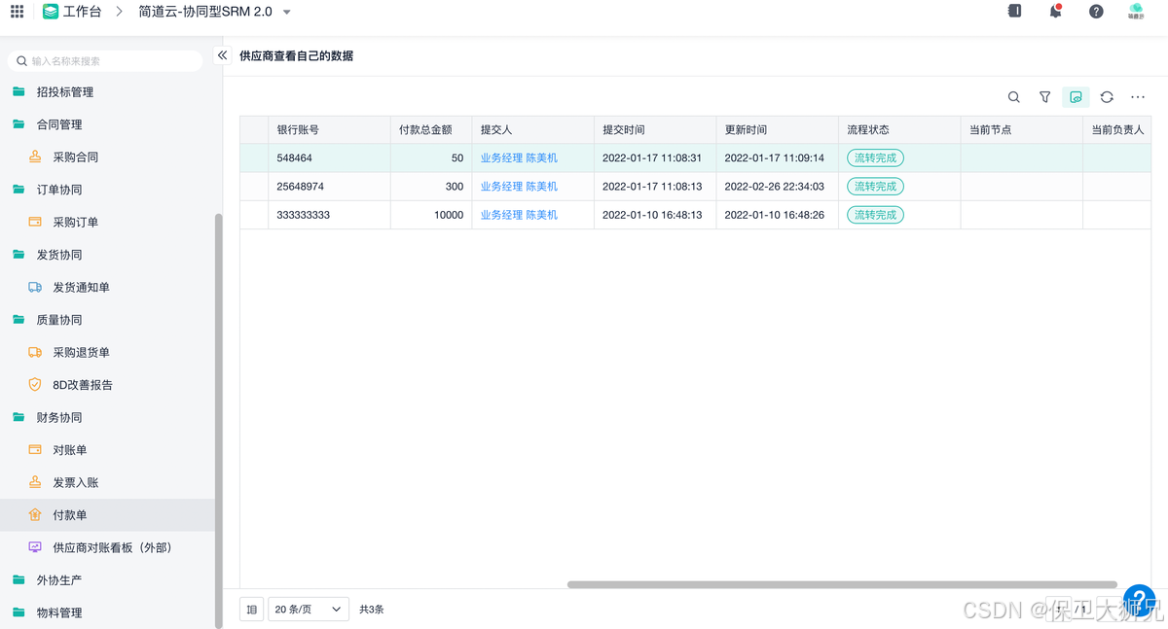Click the 采购退货单 truck icon

35,352
